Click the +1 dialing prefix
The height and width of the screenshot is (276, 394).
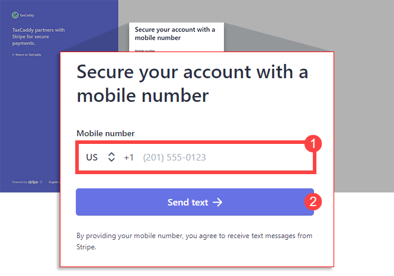pos(129,158)
